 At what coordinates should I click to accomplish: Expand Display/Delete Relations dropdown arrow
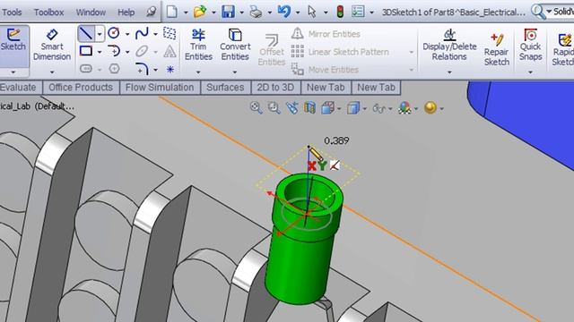click(449, 72)
